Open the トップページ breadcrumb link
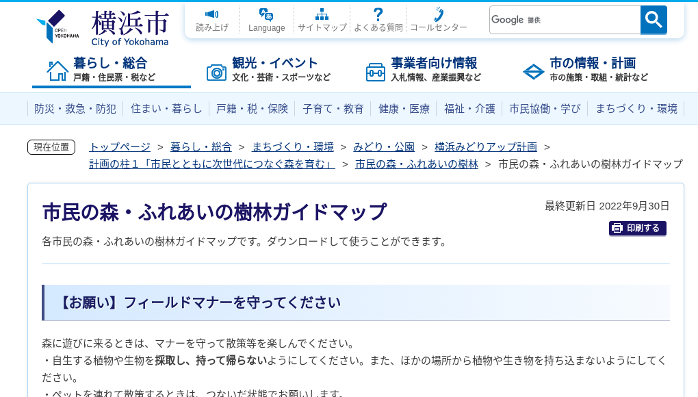The height and width of the screenshot is (397, 698). 118,146
